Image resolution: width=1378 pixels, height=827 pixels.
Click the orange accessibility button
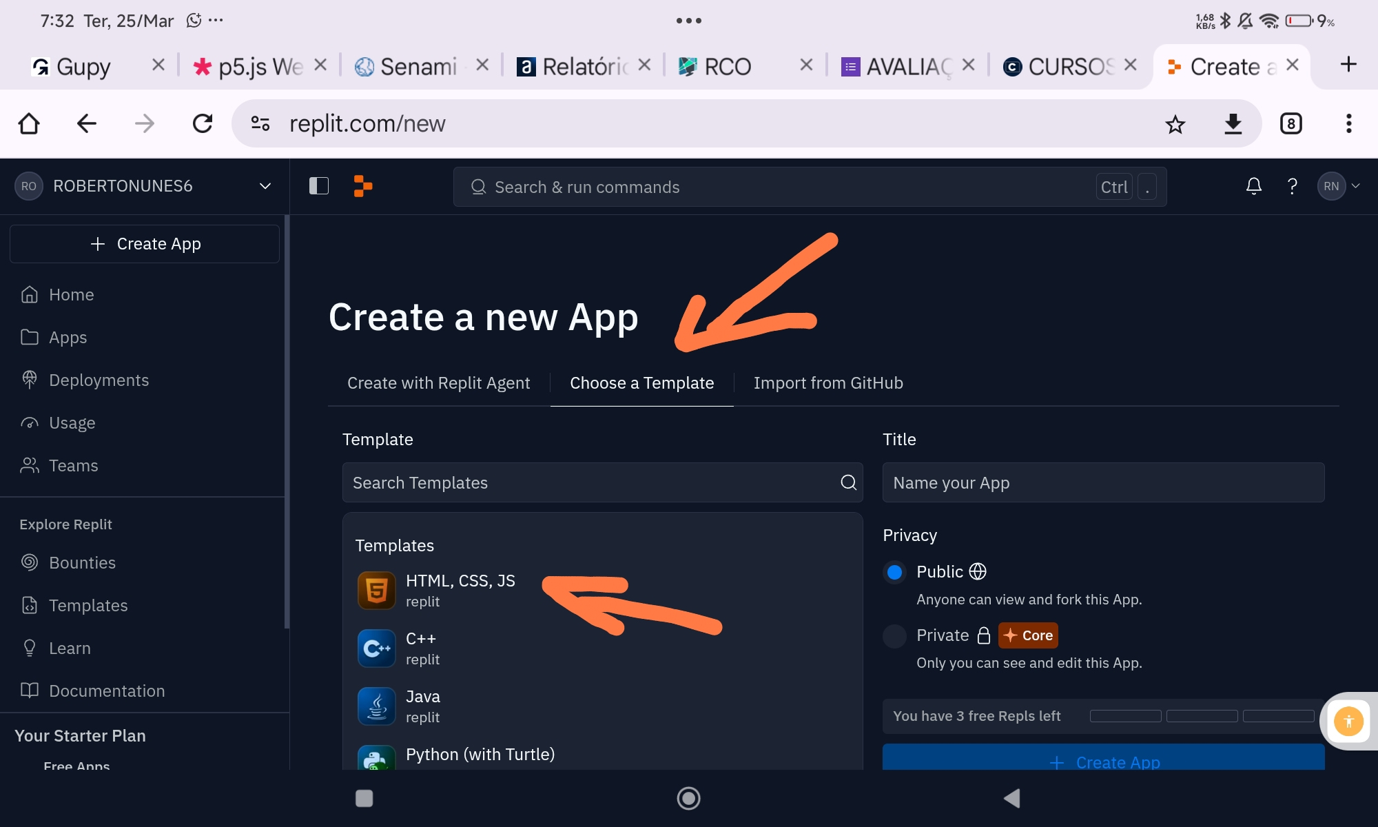tap(1348, 722)
